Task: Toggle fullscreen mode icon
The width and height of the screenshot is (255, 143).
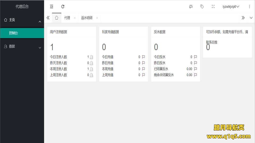Action: click(x=213, y=7)
